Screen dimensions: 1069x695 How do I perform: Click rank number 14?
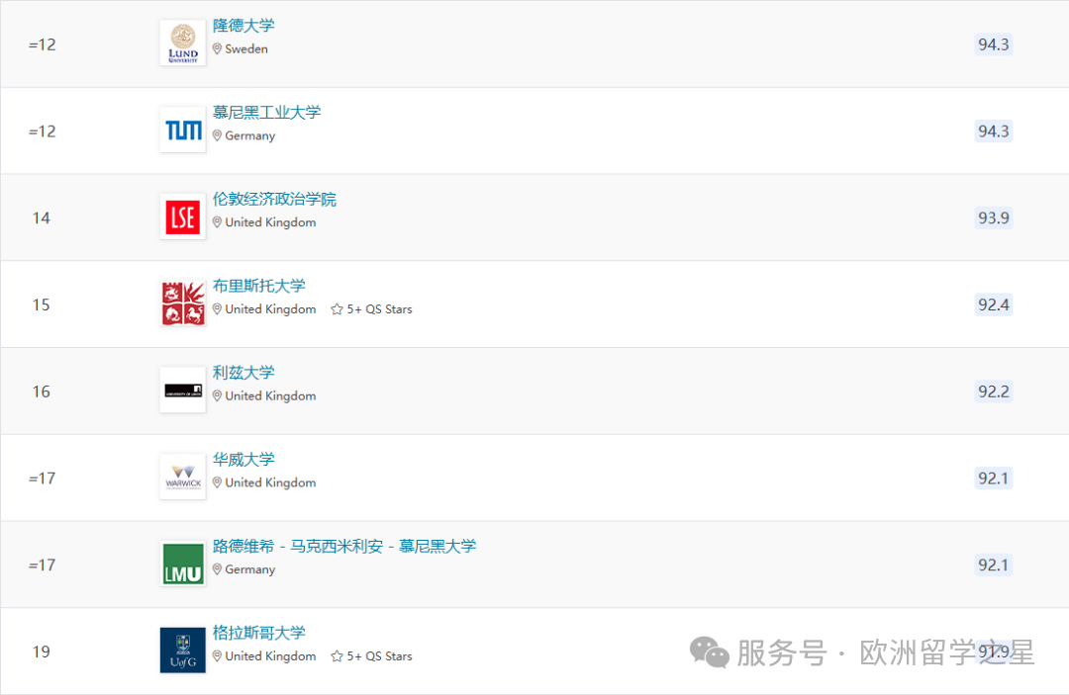click(x=41, y=217)
